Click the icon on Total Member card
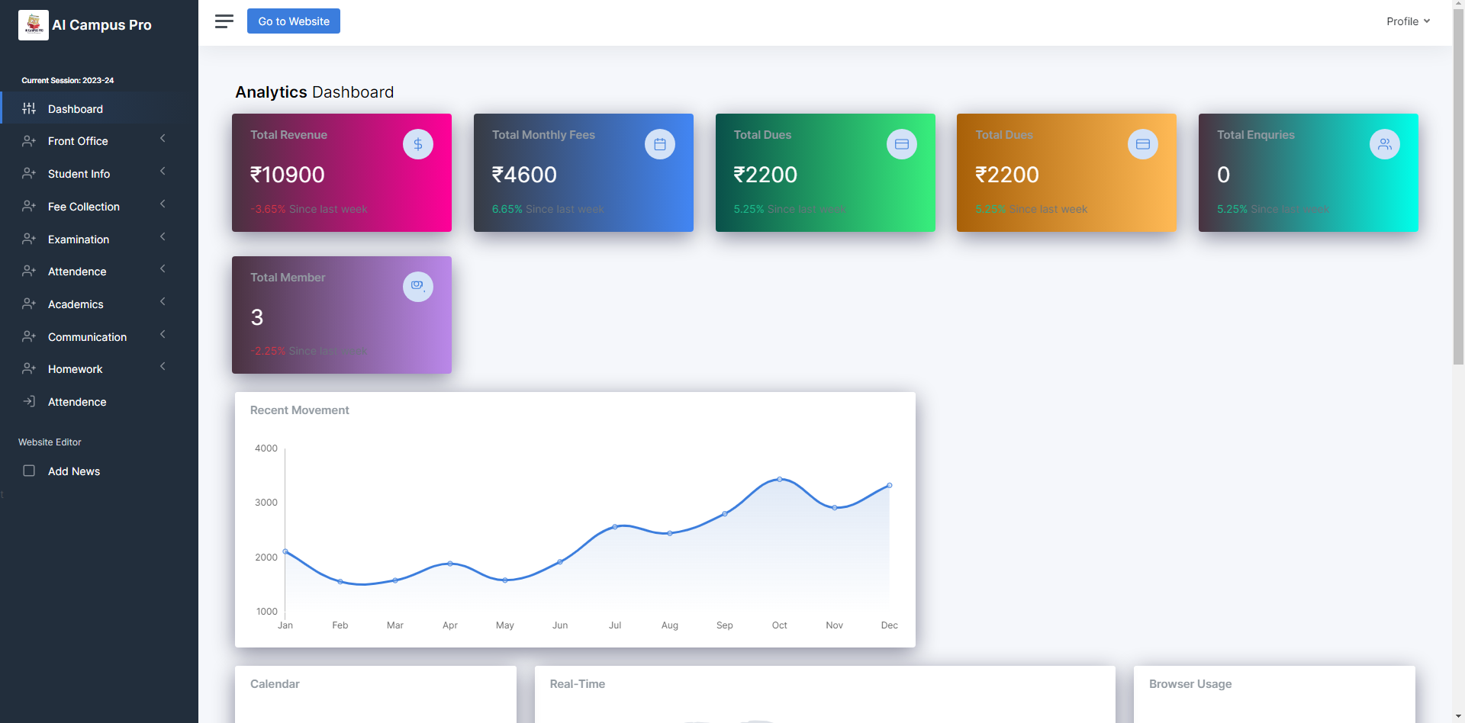The width and height of the screenshot is (1465, 723). coord(417,286)
